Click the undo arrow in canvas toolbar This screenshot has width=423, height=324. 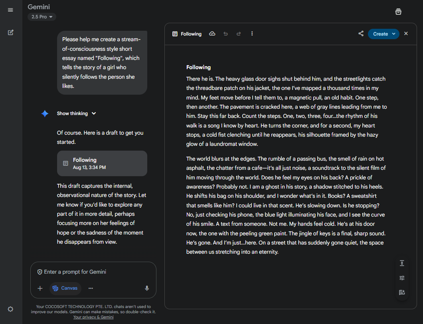[225, 34]
